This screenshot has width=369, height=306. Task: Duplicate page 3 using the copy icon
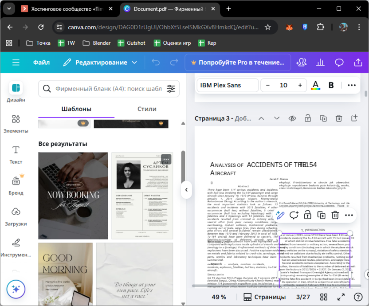[323, 118]
